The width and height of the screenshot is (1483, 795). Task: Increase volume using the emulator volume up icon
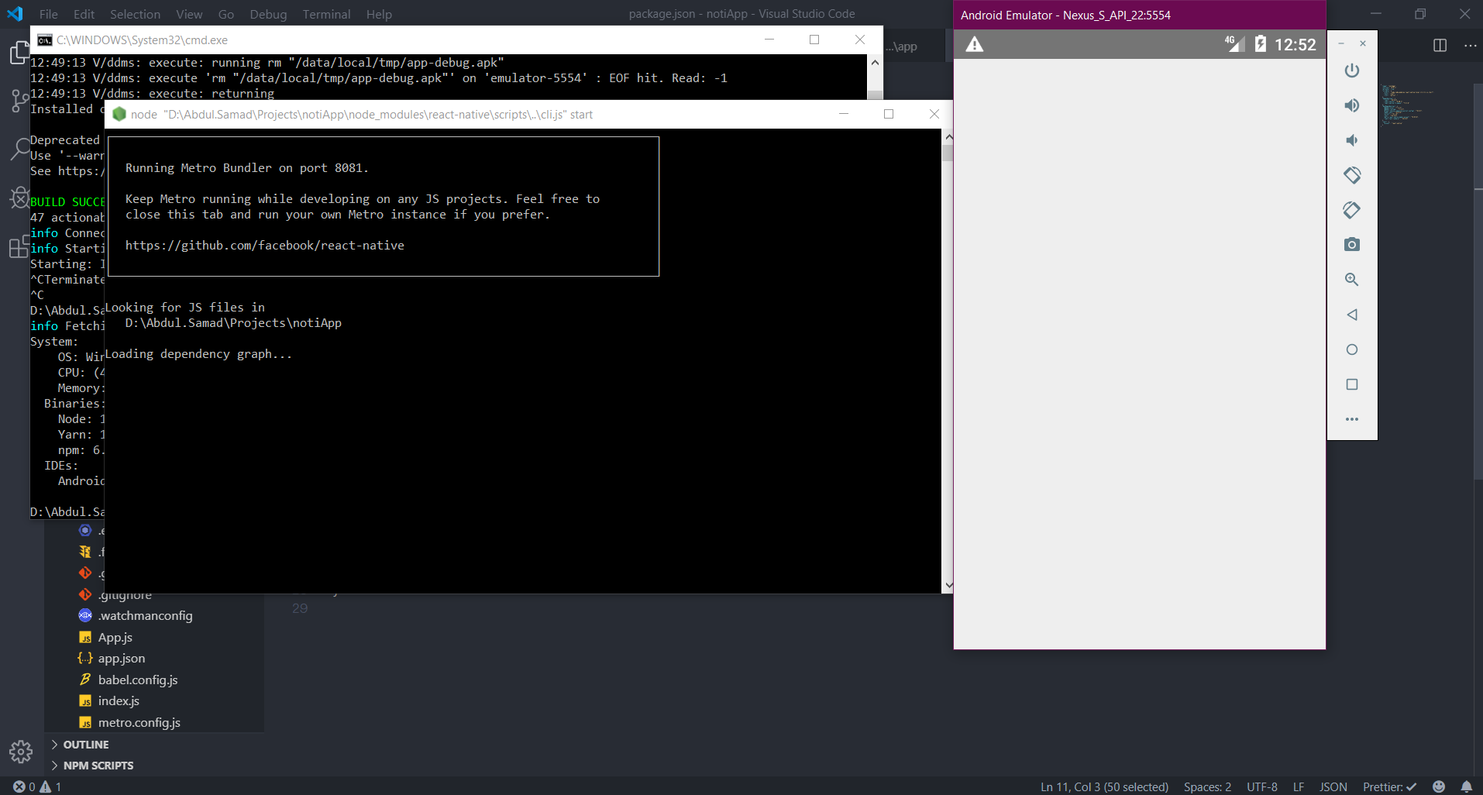(x=1353, y=105)
